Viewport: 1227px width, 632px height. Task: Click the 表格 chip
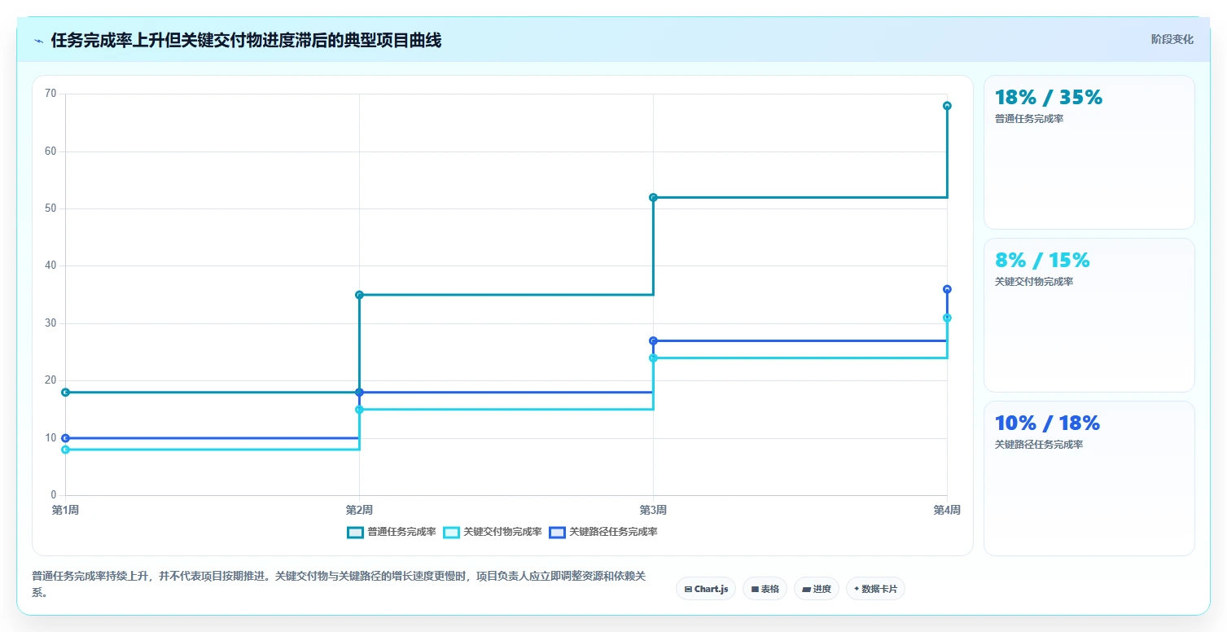(x=765, y=588)
